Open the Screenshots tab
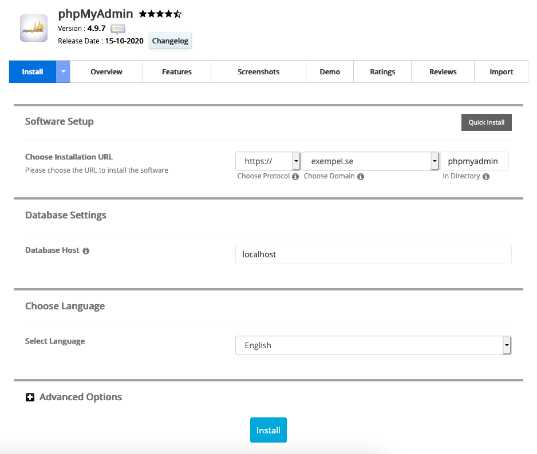The width and height of the screenshot is (537, 454). [258, 72]
